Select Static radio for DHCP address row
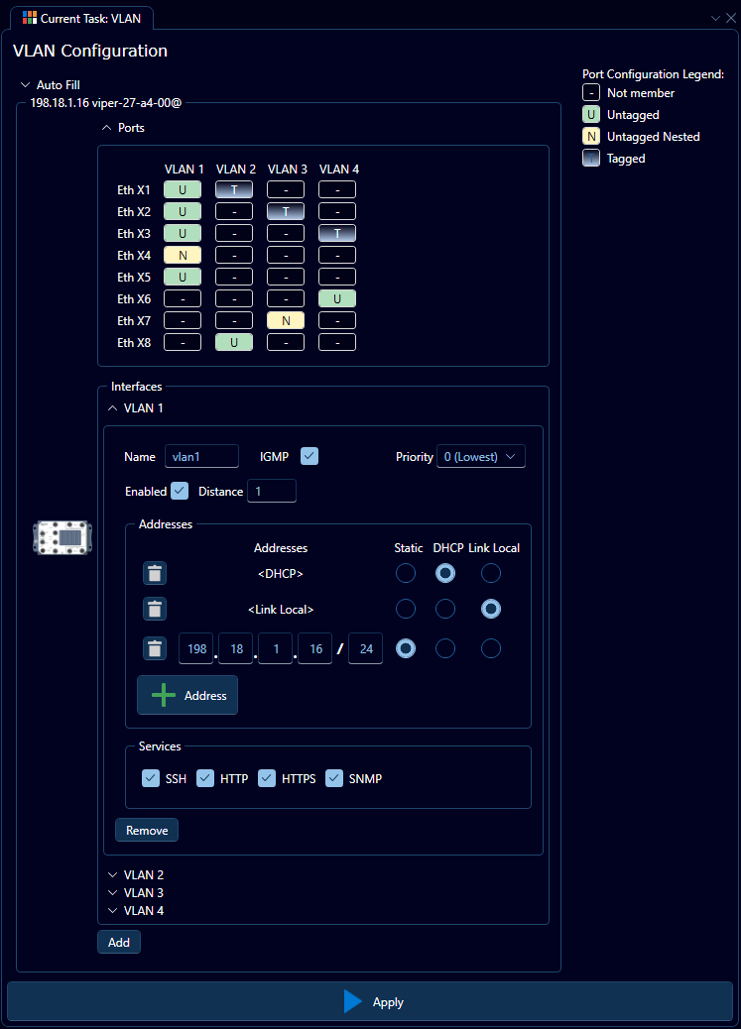 405,573
